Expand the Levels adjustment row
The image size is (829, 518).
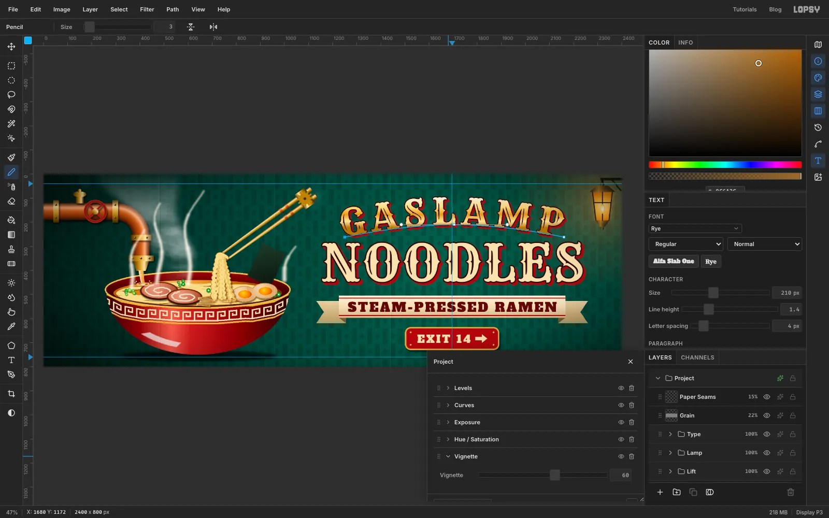tap(448, 388)
